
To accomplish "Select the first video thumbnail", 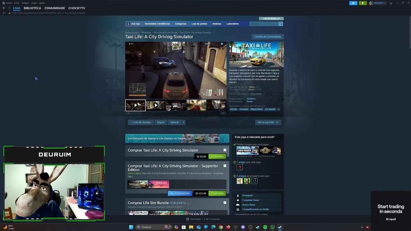I will [x=135, y=105].
